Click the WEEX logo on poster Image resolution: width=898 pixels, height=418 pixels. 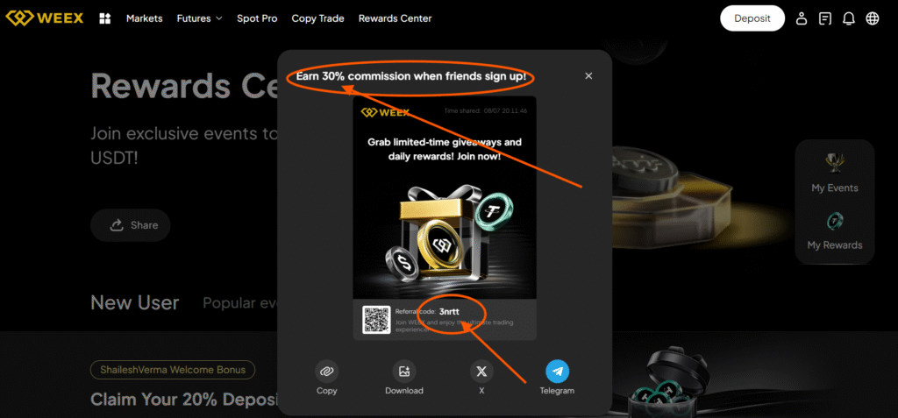(x=385, y=112)
